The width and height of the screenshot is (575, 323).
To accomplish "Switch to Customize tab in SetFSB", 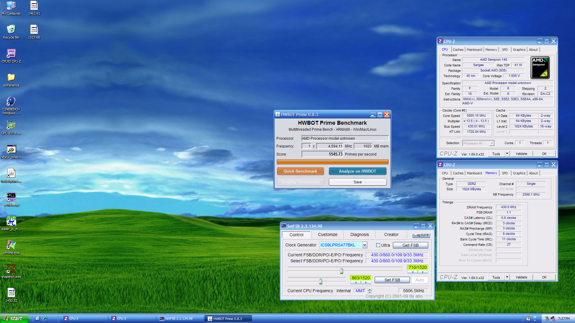I will click(x=328, y=235).
